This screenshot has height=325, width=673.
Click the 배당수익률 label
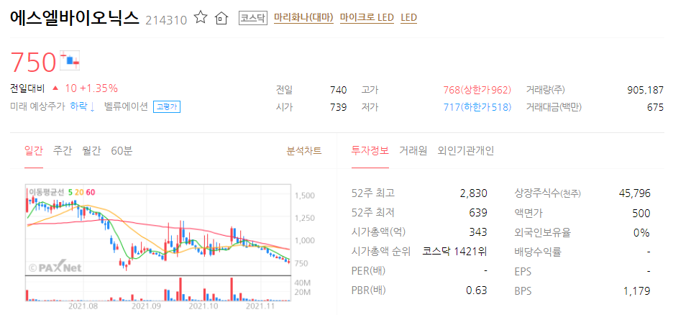tap(538, 252)
